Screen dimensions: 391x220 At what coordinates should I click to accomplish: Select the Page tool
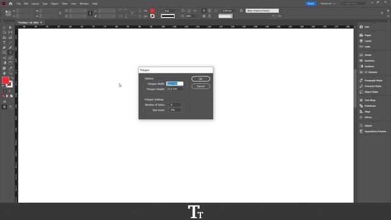(x=4, y=32)
